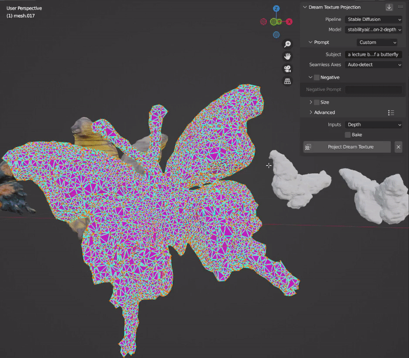The height and width of the screenshot is (358, 409).
Task: Enable the Size checkbox
Action: pos(316,102)
